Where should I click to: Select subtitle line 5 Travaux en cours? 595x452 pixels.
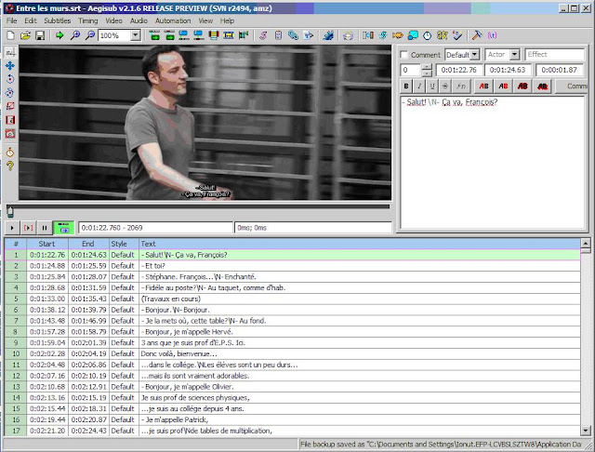pyautogui.click(x=292, y=299)
